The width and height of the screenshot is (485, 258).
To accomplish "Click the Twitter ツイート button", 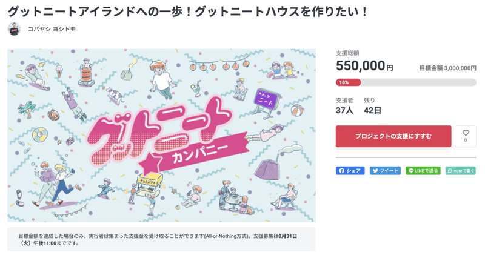I will pyautogui.click(x=384, y=171).
